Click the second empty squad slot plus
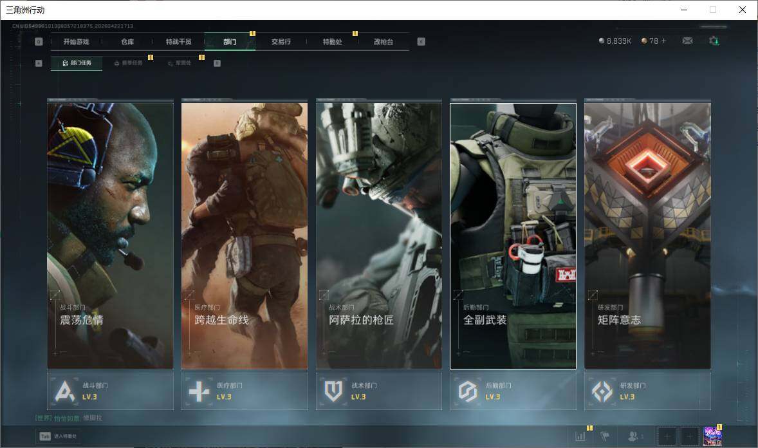This screenshot has width=758, height=448. tap(690, 436)
